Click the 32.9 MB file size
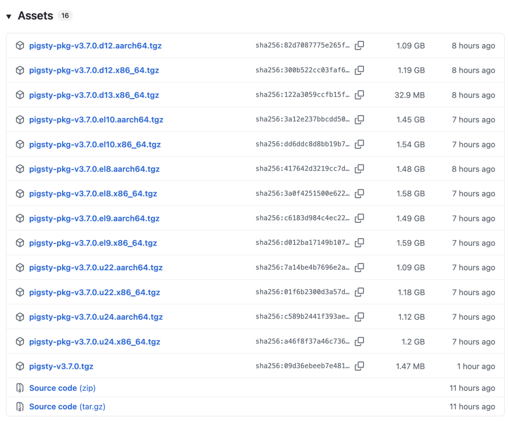 [x=410, y=95]
